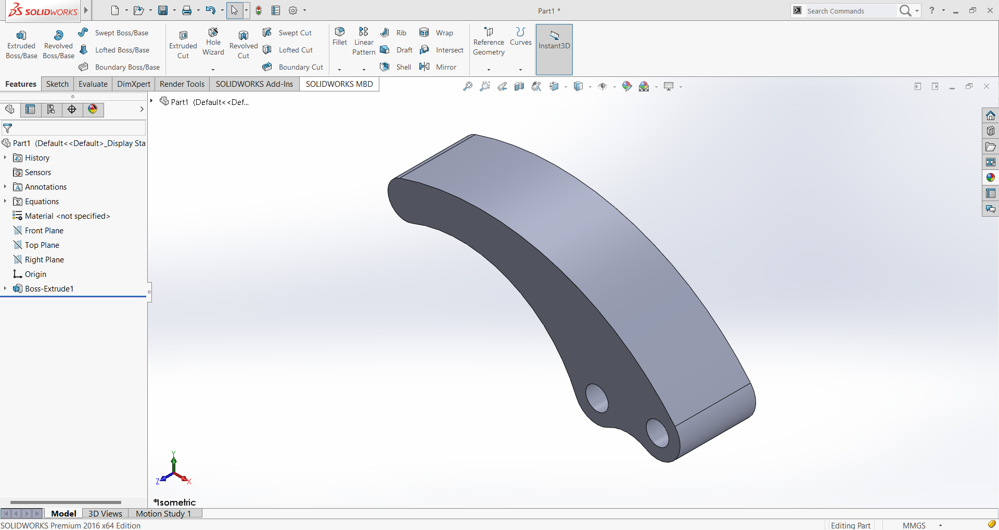Image resolution: width=999 pixels, height=530 pixels.
Task: Open the Hole Wizard
Action: (x=213, y=42)
